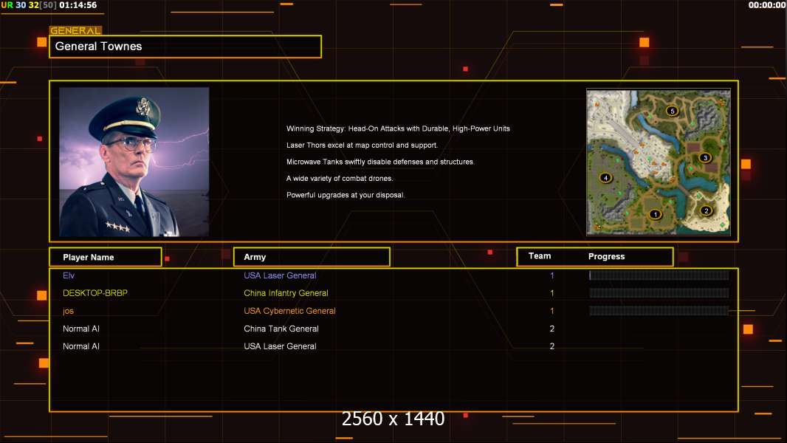Select player row jos
This screenshot has width=787, height=443.
pos(393,311)
